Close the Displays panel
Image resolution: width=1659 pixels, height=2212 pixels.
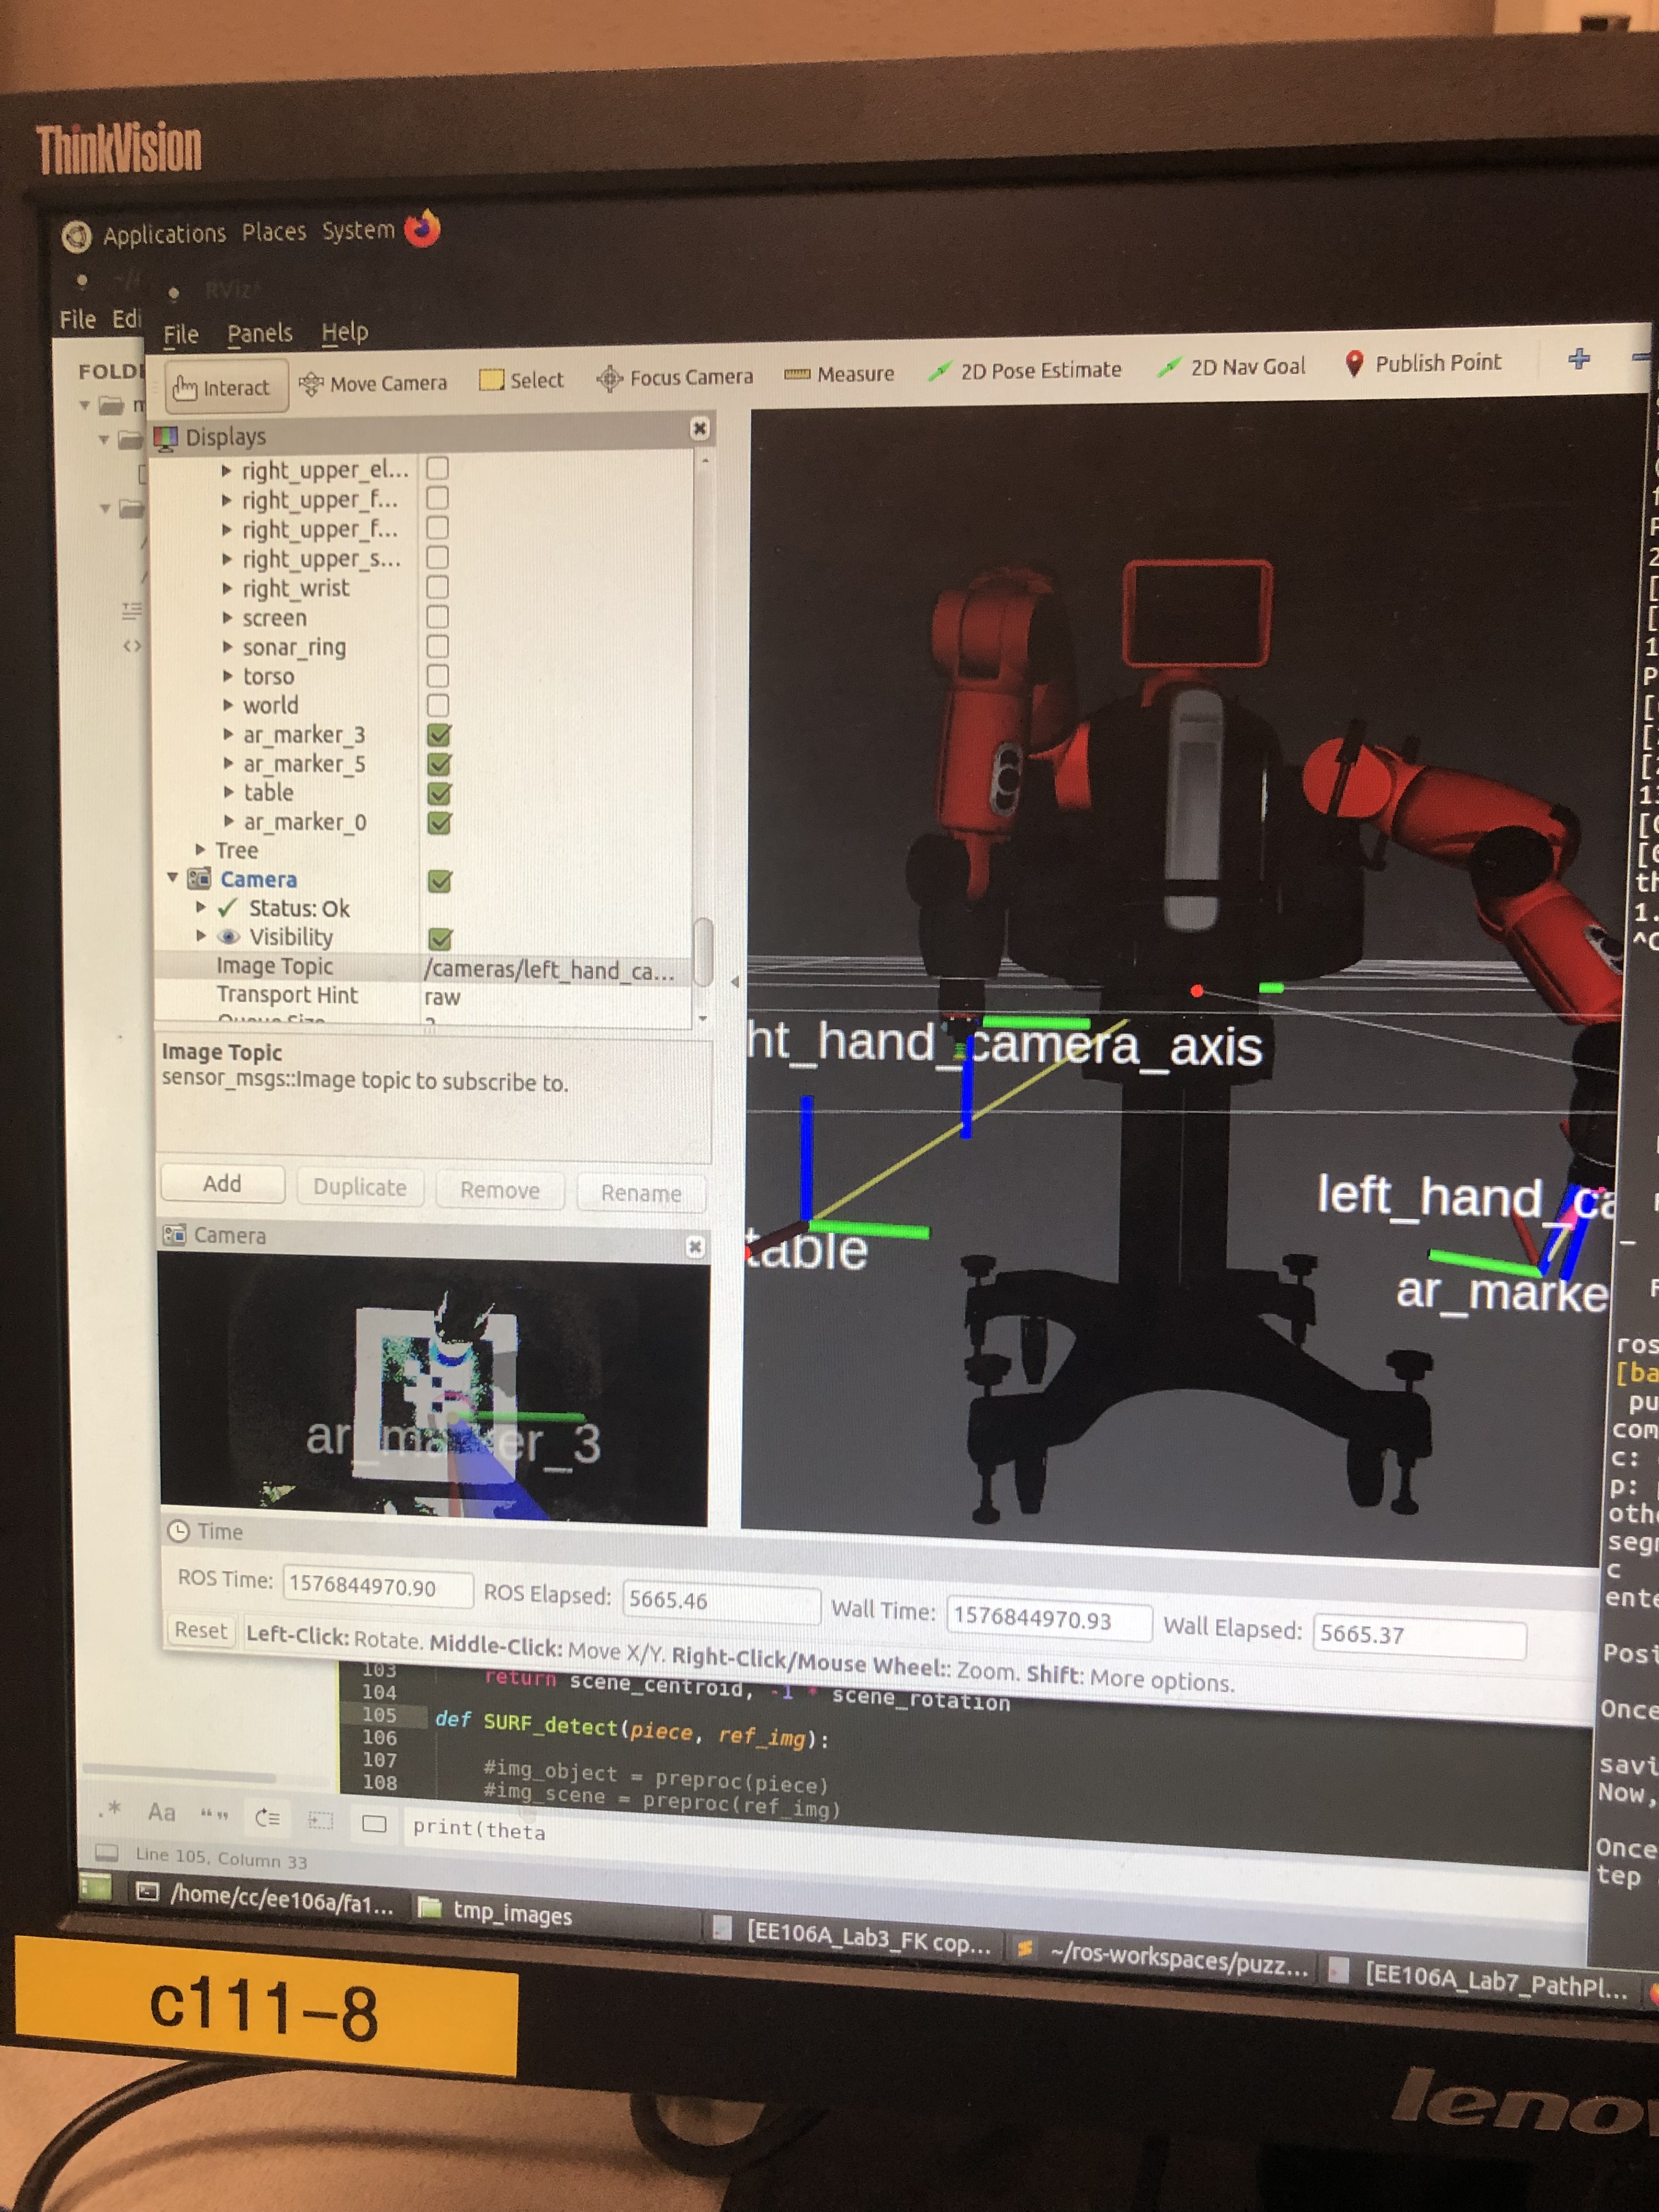pos(700,428)
